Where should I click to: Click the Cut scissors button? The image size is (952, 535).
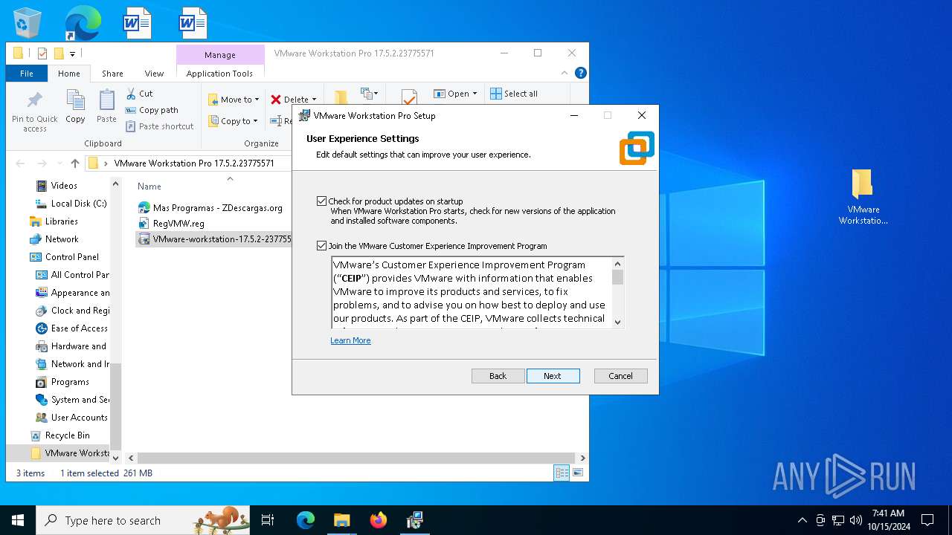coord(139,94)
